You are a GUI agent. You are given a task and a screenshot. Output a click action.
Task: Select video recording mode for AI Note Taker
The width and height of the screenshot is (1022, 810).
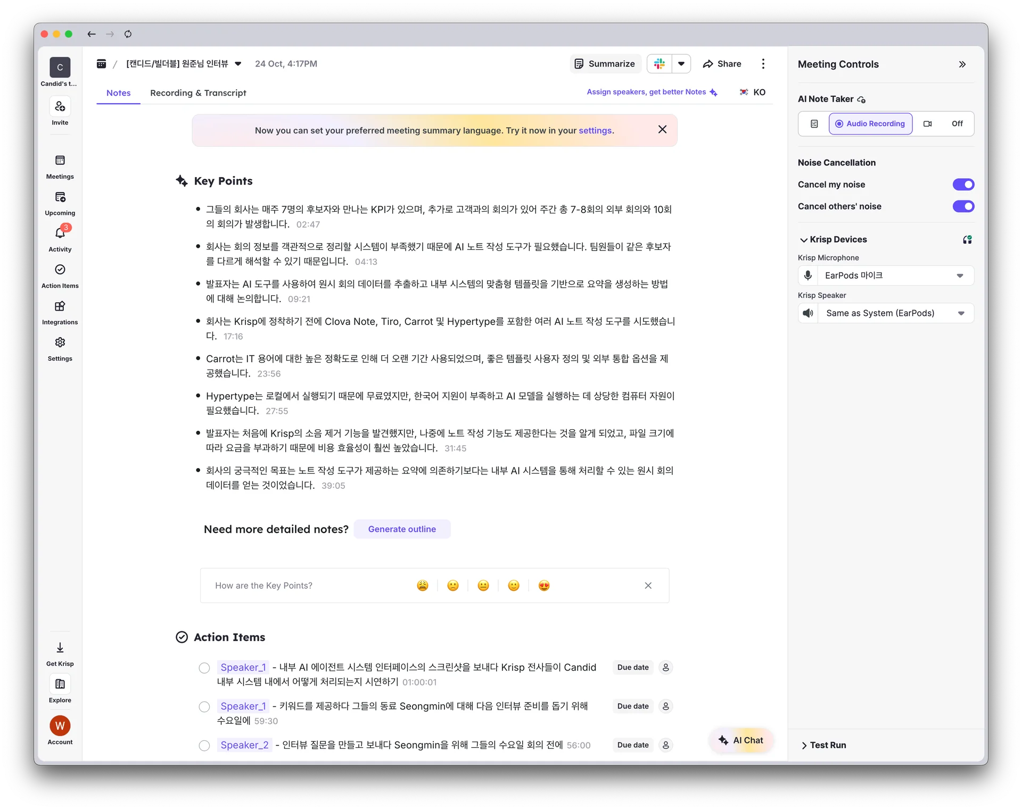coord(927,123)
